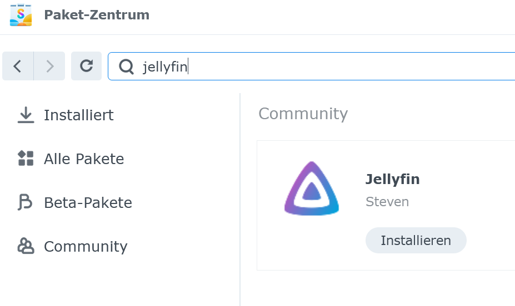Image resolution: width=515 pixels, height=306 pixels.
Task: Refresh the package list
Action: (86, 66)
